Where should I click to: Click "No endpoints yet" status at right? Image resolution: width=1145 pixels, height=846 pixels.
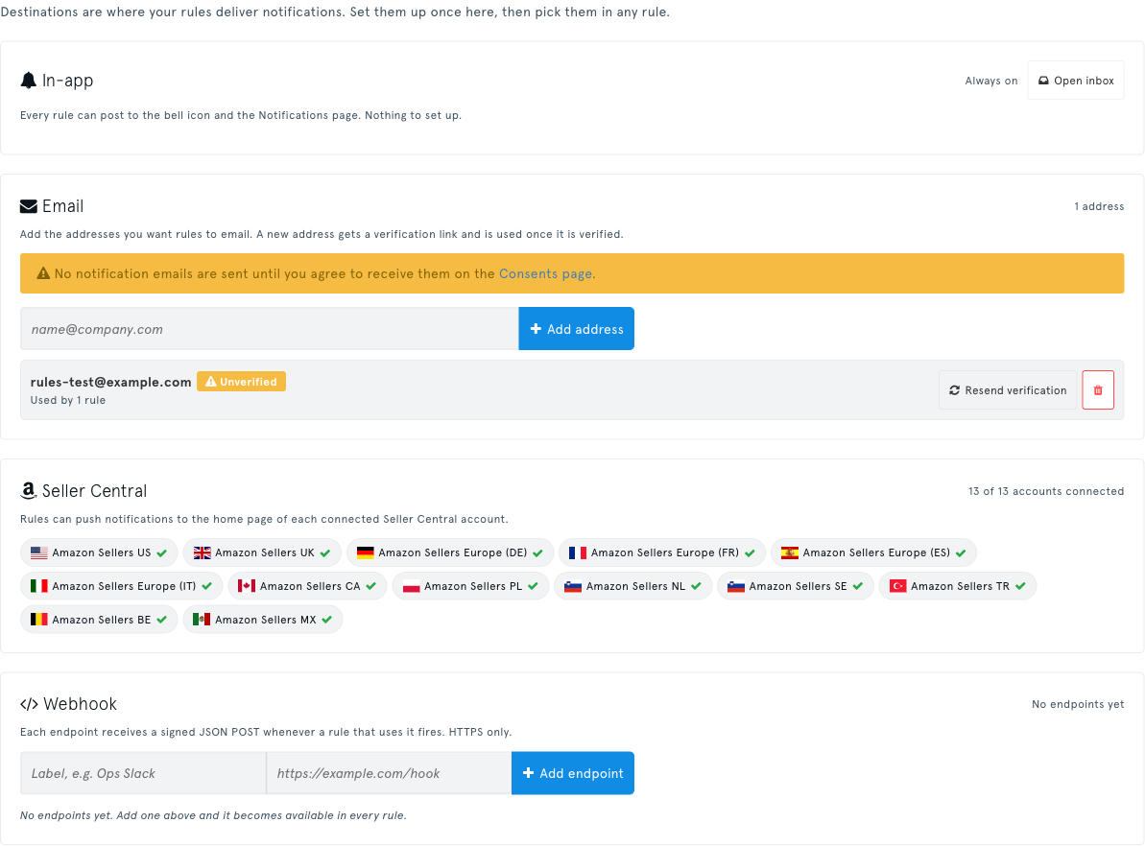1078,704
